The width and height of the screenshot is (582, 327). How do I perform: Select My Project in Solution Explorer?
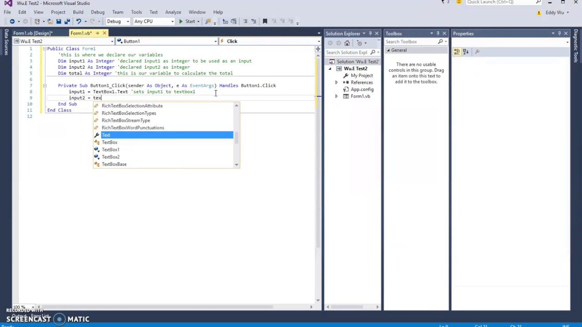click(x=361, y=76)
